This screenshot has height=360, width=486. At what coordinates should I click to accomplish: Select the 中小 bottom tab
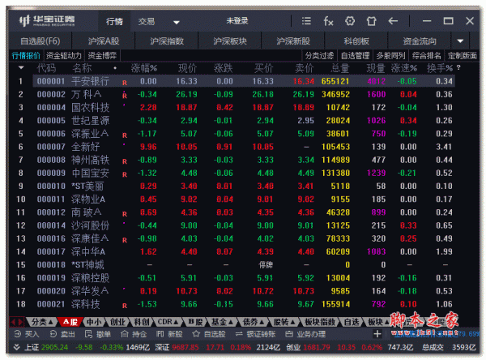point(94,322)
